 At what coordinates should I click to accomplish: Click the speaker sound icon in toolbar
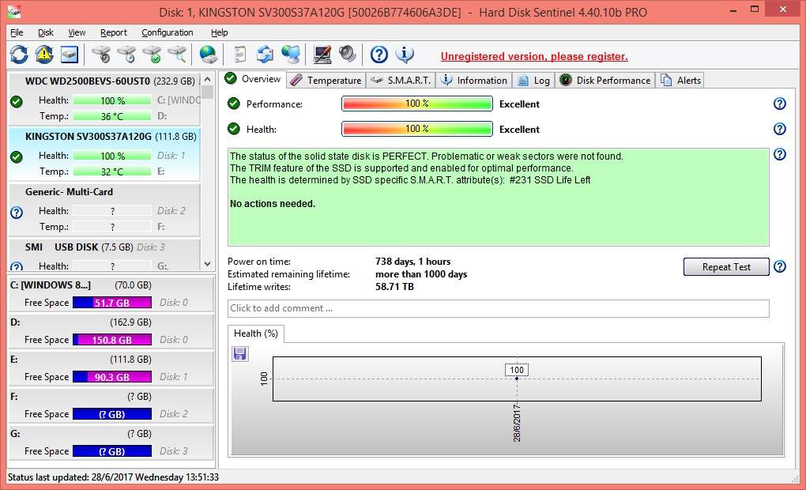click(x=348, y=55)
